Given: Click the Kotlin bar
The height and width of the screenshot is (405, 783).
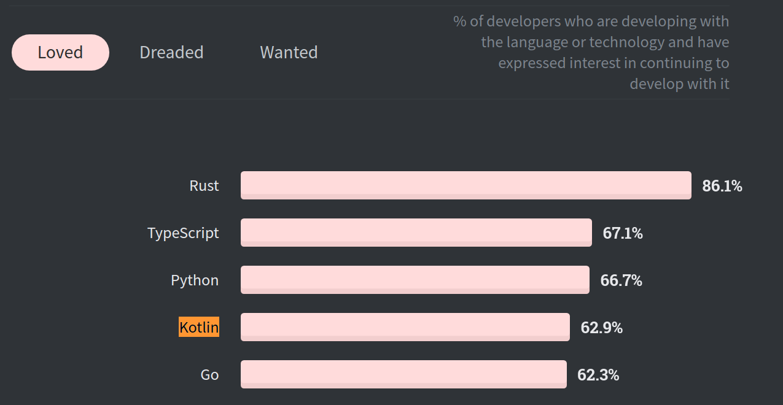Looking at the screenshot, I should [405, 327].
